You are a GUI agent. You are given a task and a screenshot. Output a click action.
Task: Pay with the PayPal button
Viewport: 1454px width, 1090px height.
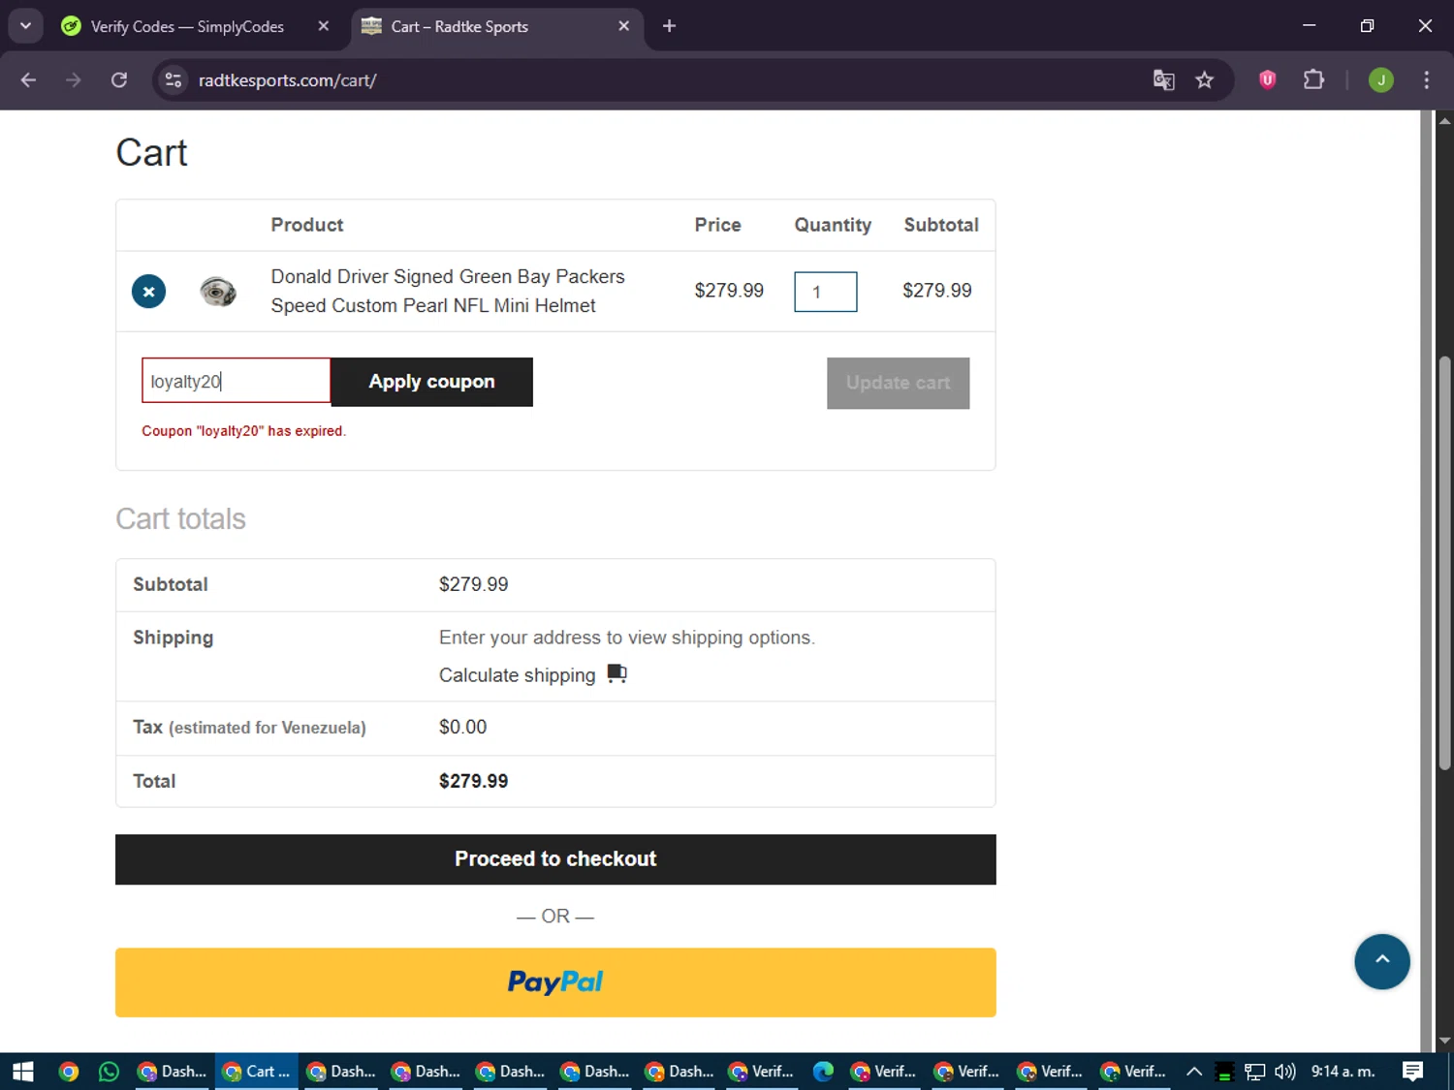555,982
